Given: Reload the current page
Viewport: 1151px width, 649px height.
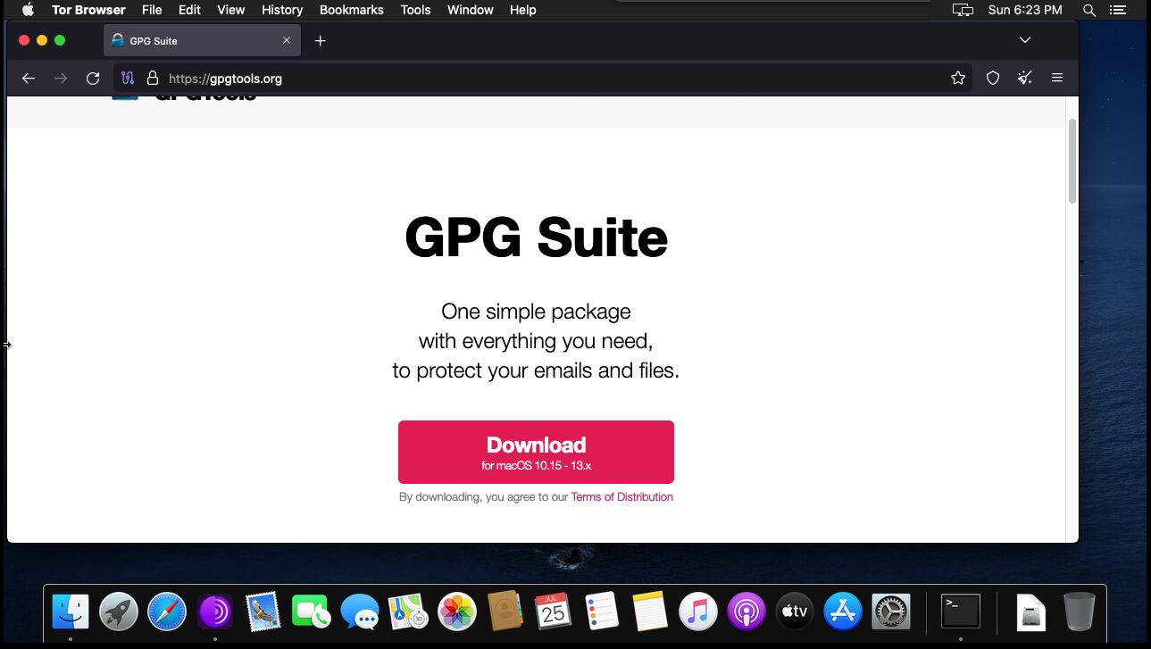Looking at the screenshot, I should [93, 79].
